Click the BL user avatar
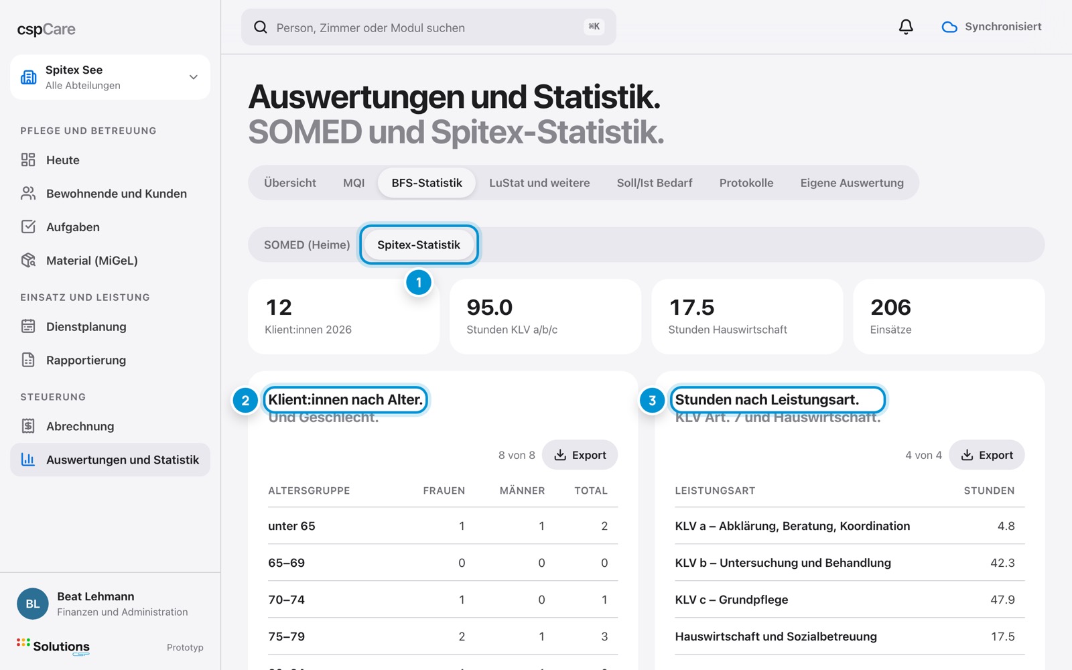Screen dimensions: 1072x670 33,604
